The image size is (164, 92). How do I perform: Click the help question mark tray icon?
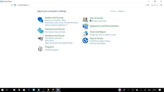coord(120,90)
